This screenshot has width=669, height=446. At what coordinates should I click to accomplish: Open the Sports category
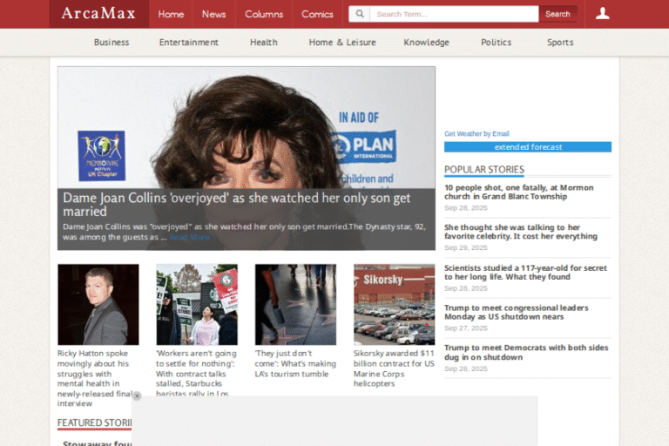[560, 42]
